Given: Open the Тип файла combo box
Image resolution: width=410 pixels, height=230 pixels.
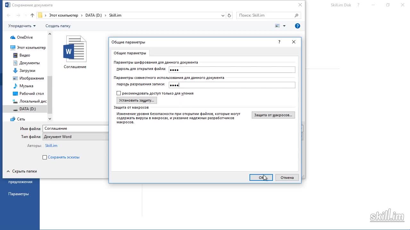Looking at the screenshot, I should [x=76, y=137].
